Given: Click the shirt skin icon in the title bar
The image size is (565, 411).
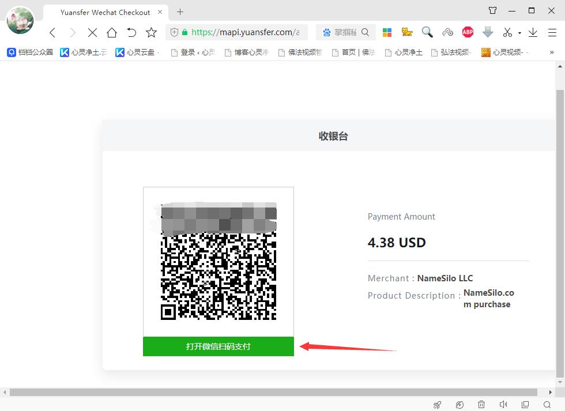Looking at the screenshot, I should (492, 10).
